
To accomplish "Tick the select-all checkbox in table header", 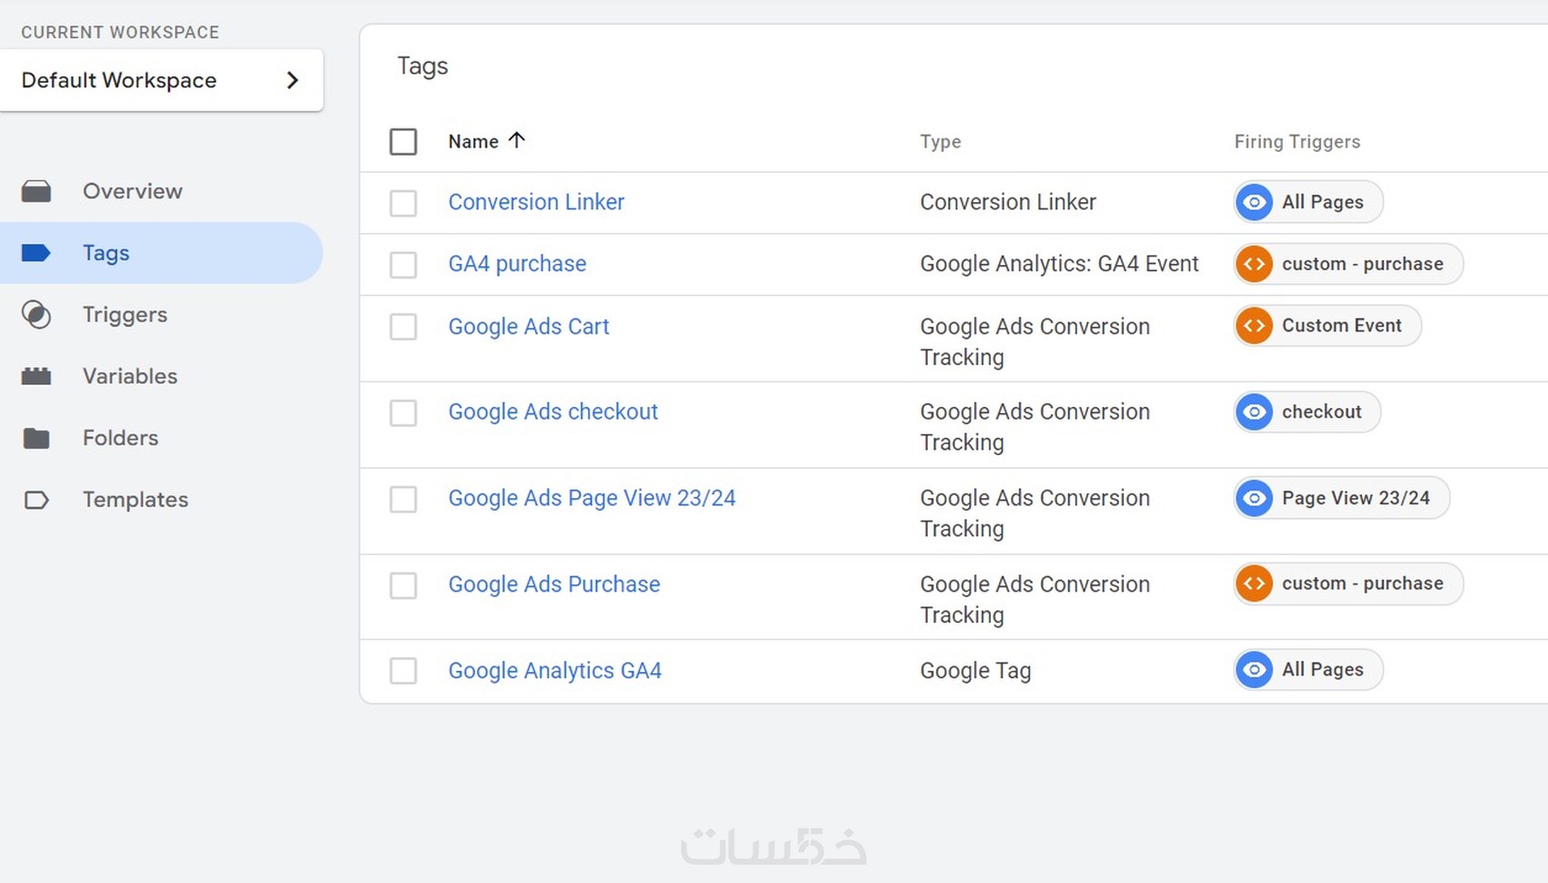I will [403, 142].
